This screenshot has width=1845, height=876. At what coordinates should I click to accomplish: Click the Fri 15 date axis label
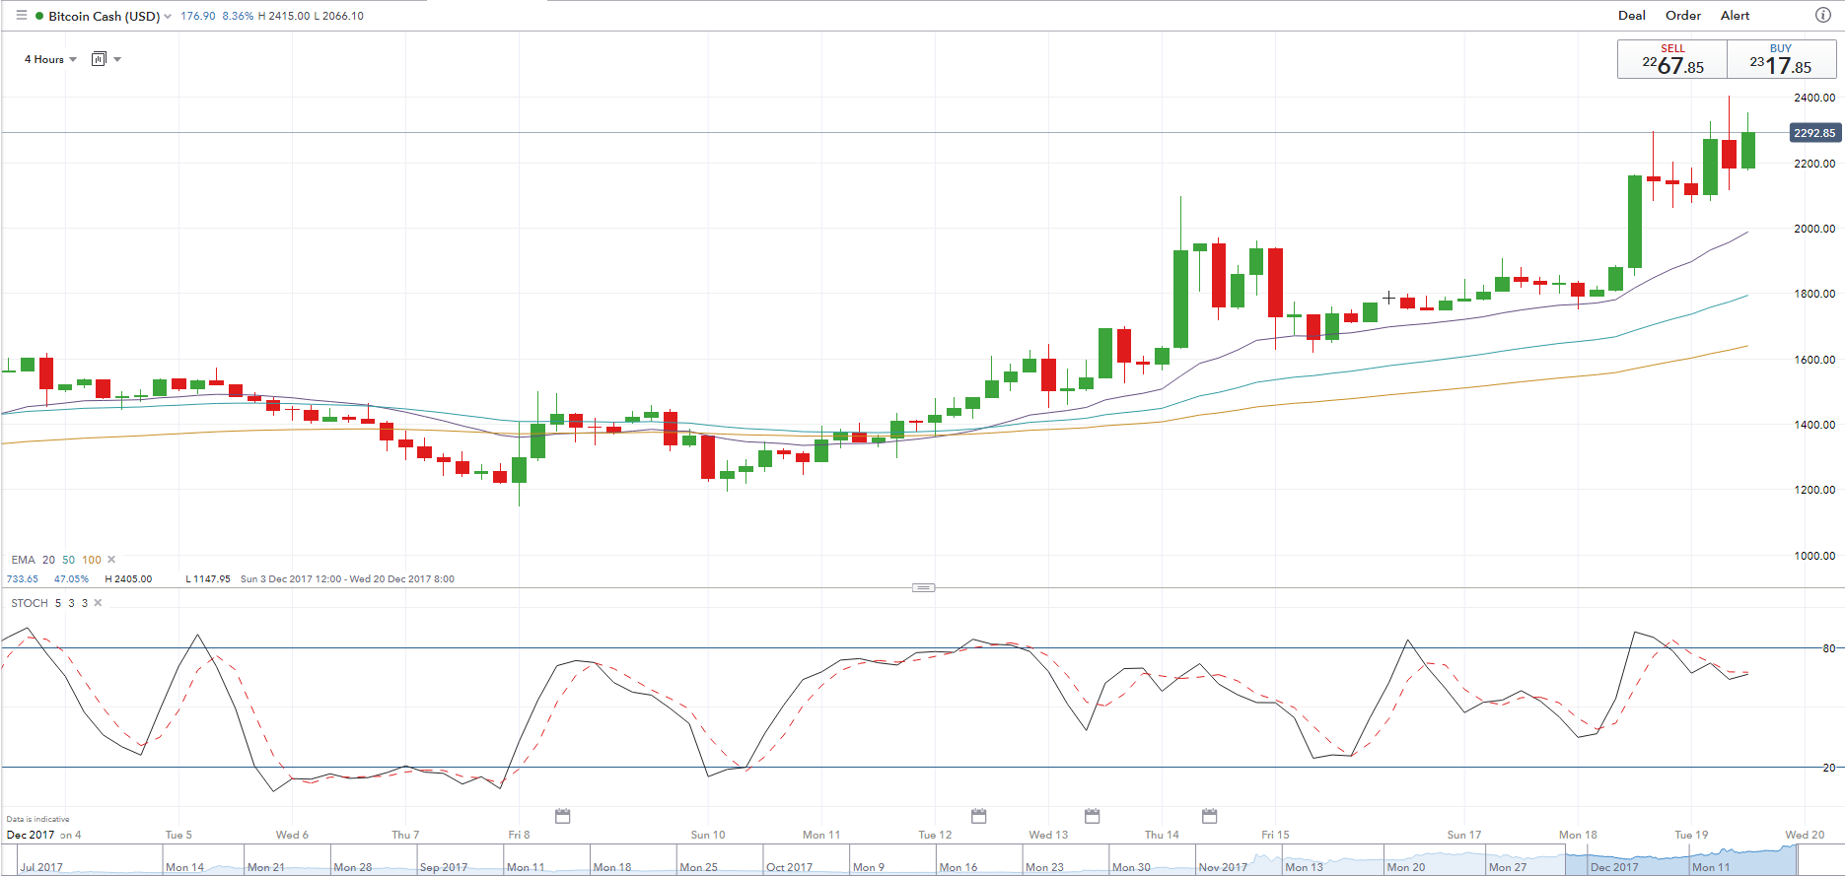1275,835
